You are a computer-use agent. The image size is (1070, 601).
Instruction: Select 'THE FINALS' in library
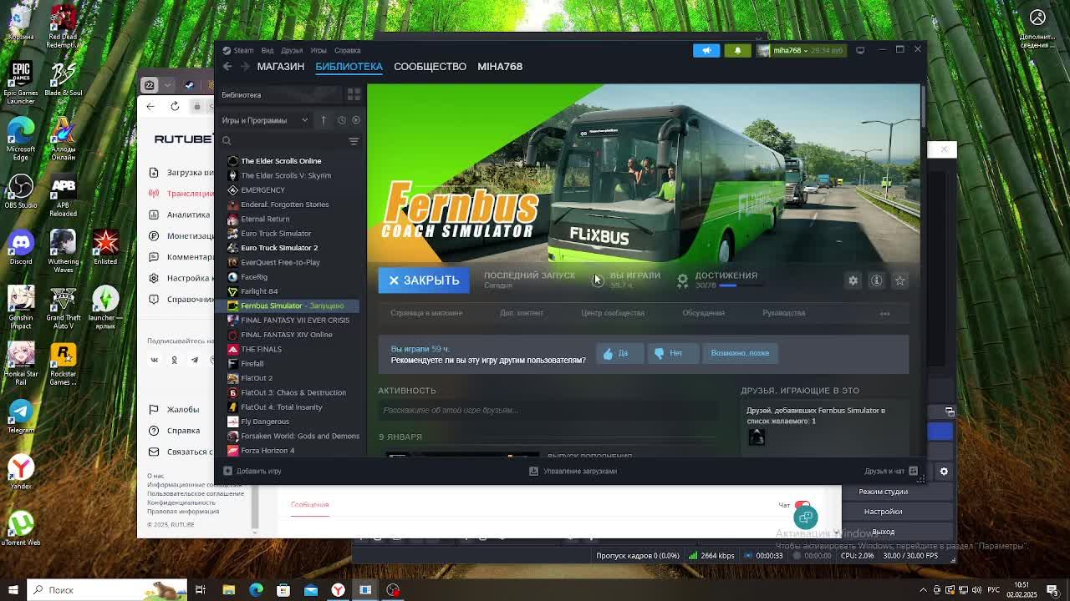coord(261,349)
